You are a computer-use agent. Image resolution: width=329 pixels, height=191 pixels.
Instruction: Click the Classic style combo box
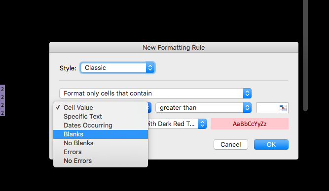[117, 67]
